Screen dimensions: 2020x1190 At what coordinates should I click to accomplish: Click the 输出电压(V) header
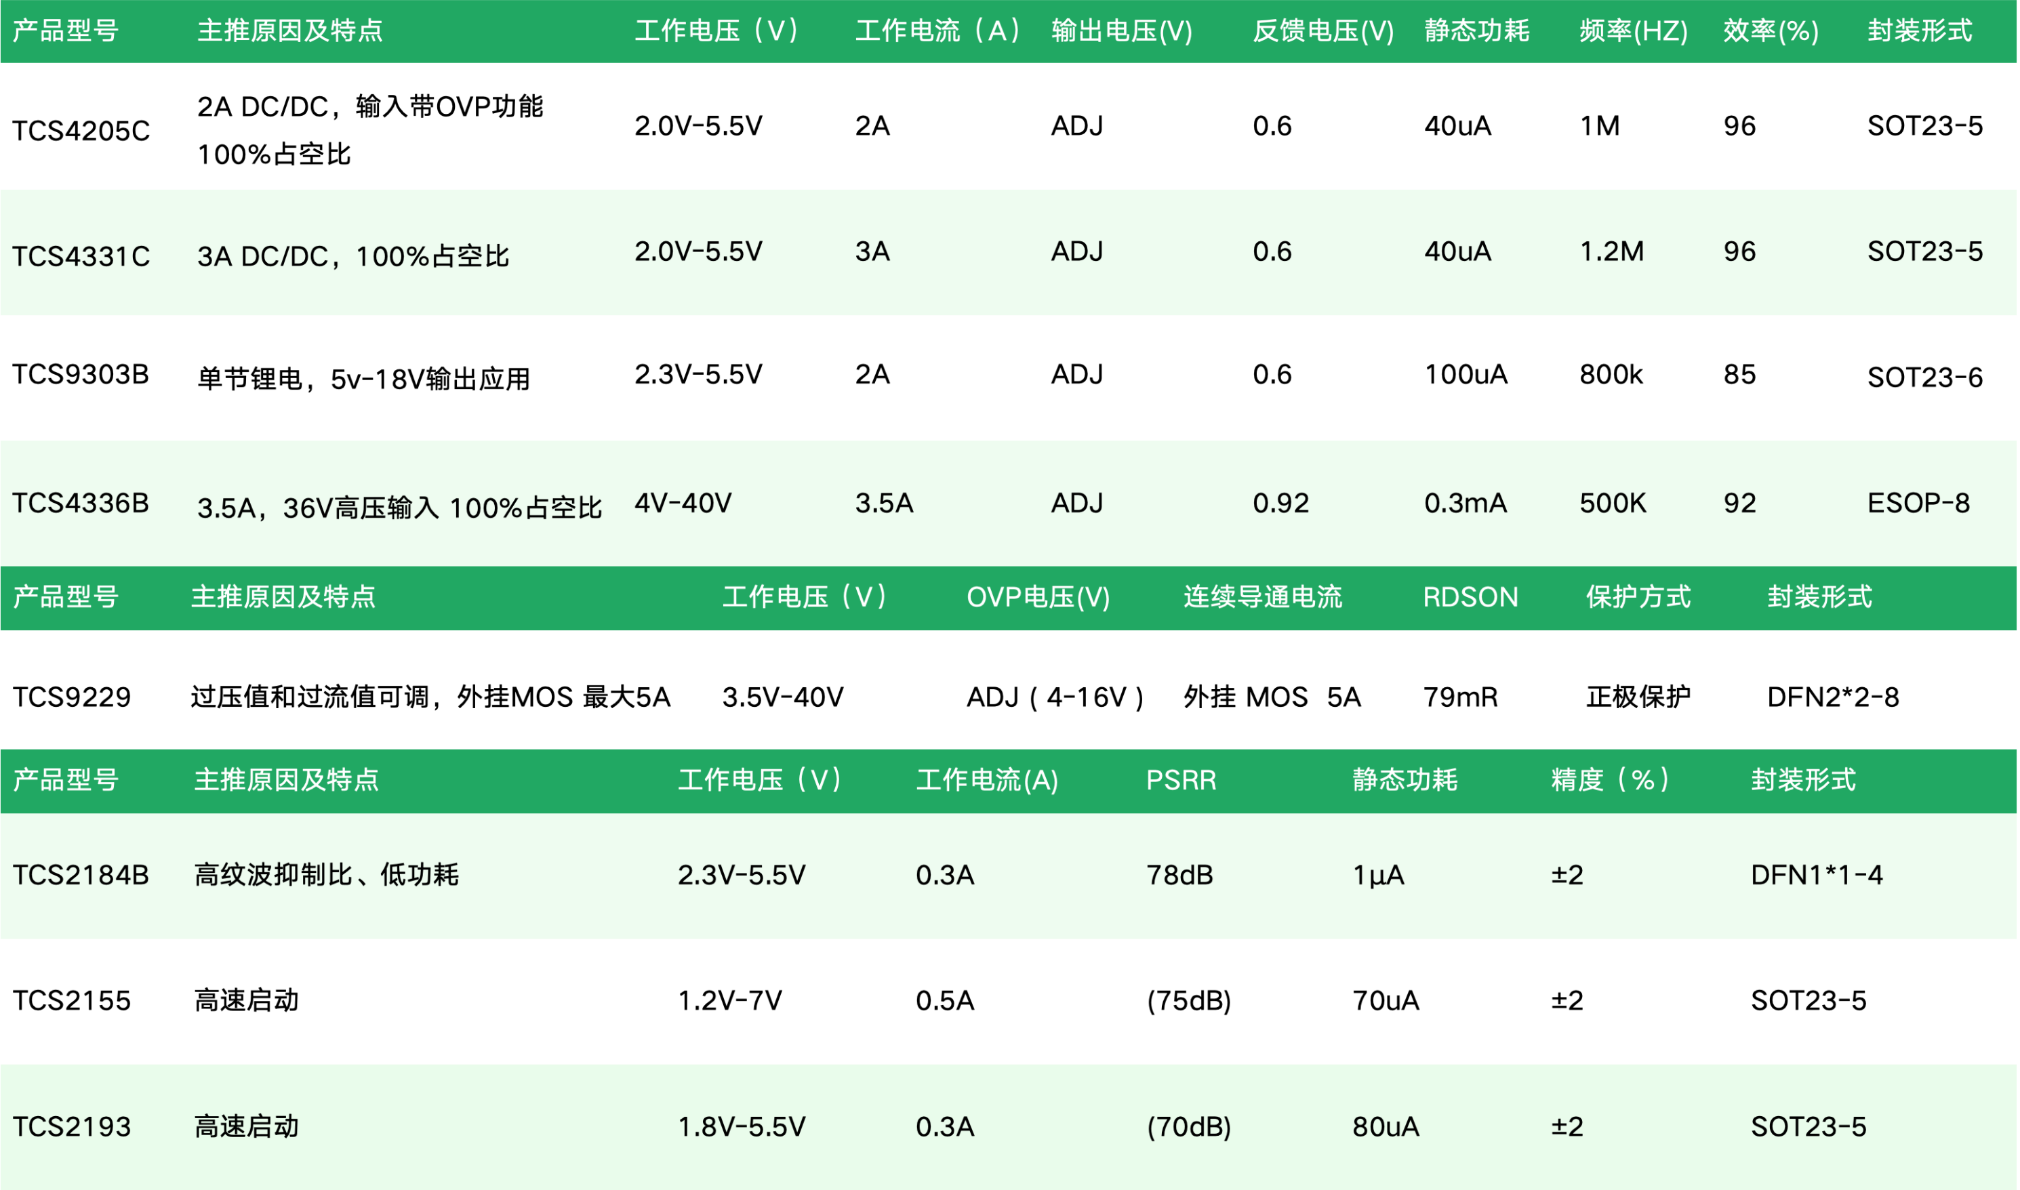tap(1122, 31)
